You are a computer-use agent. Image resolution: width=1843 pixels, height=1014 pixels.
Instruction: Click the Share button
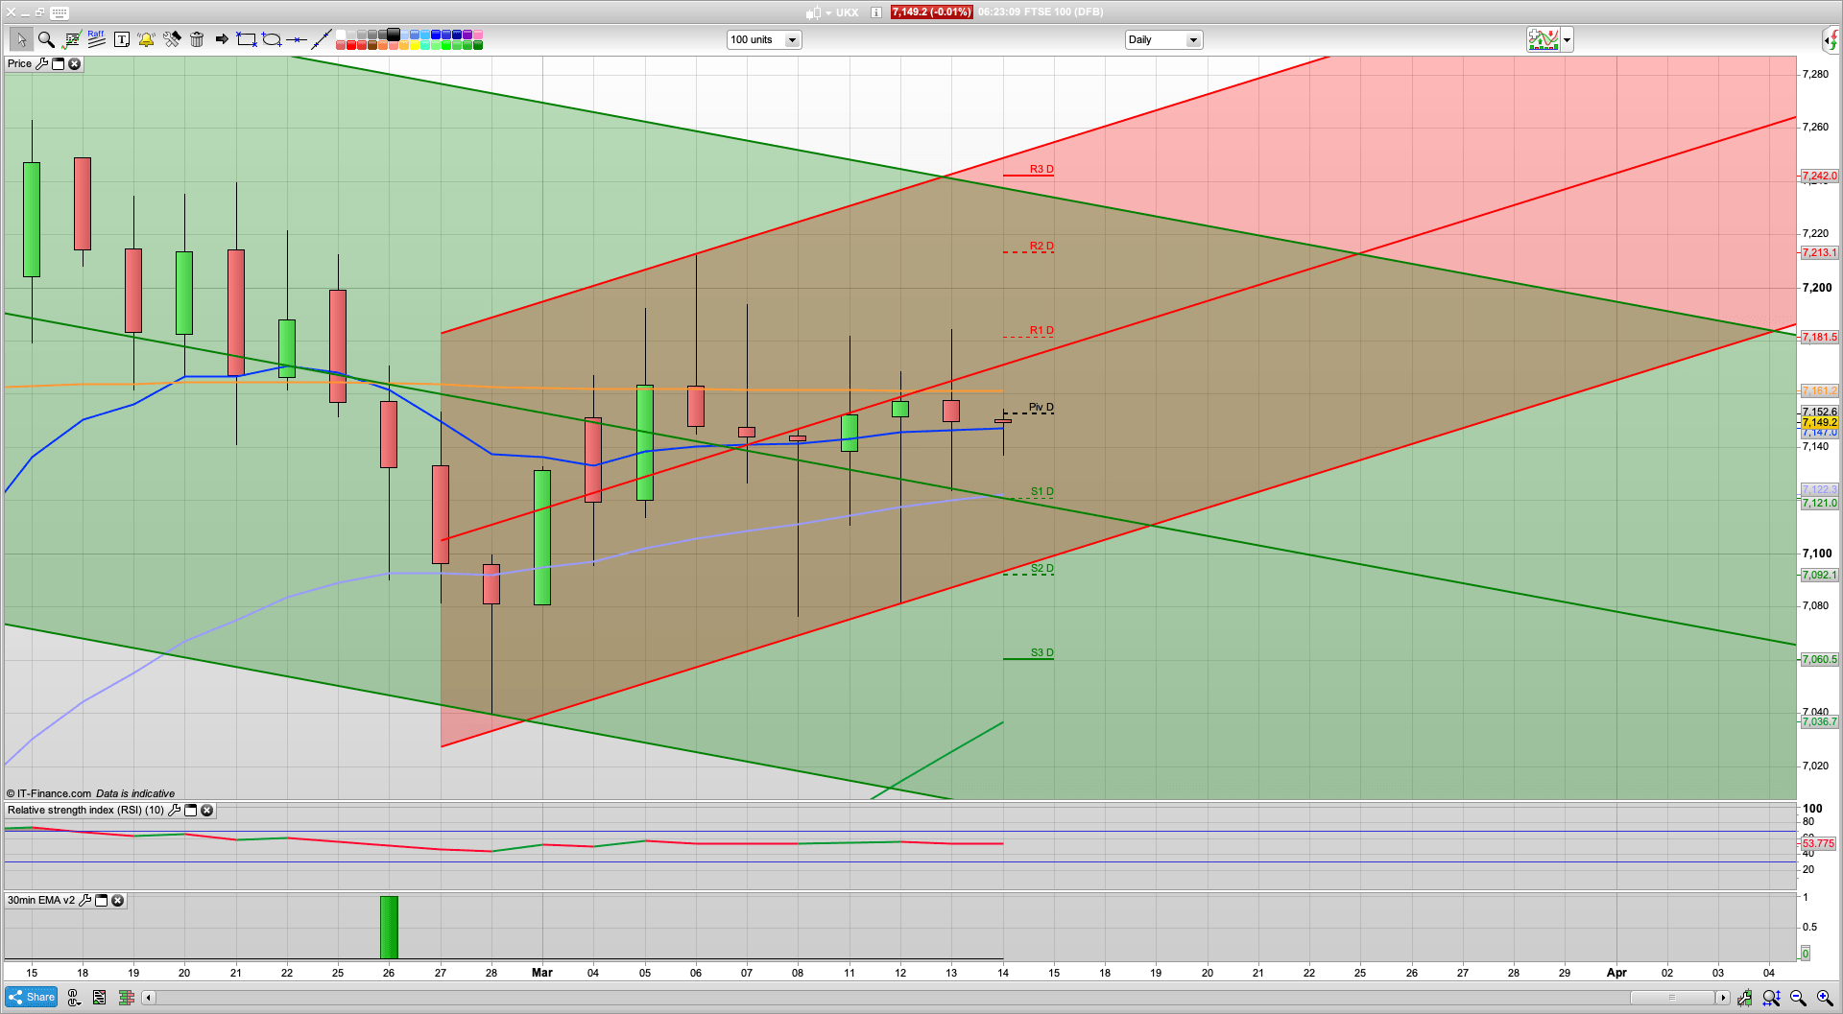[x=31, y=997]
